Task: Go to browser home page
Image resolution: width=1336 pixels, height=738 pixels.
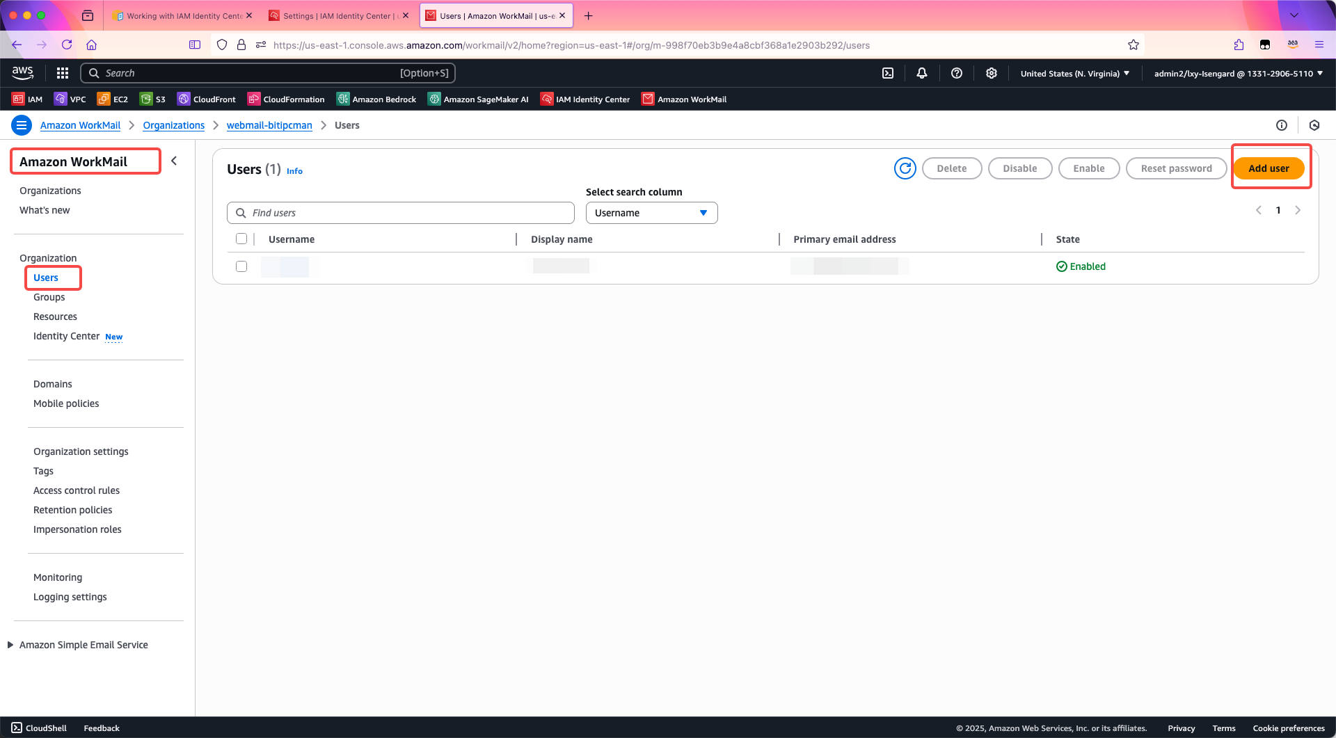Action: coord(91,45)
